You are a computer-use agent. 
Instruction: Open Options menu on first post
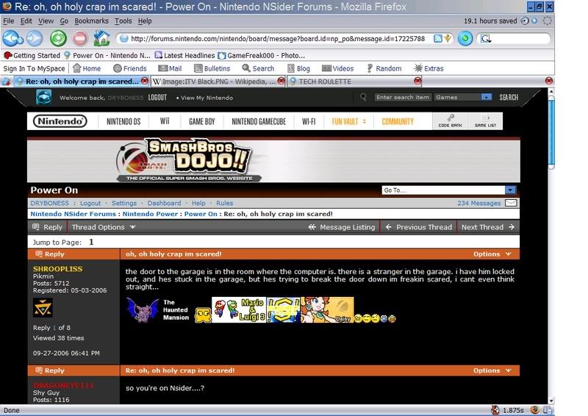coord(492,254)
